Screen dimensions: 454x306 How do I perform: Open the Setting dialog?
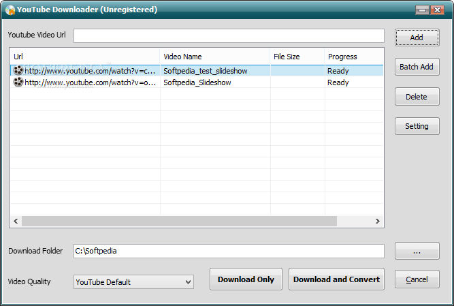[417, 126]
